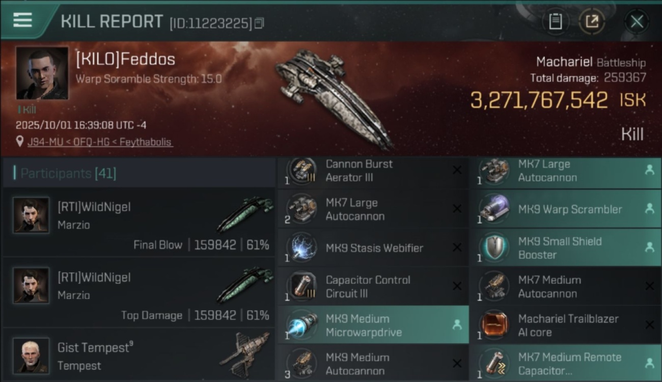This screenshot has width=662, height=382.
Task: Open WildNigel Final Blow participant entry
Action: click(139, 222)
